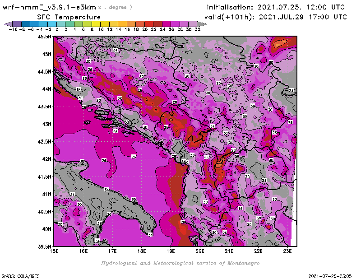Viewport: 361px width, 279px height.
Task: Click the 'initialisation: 2021.07.25. 12:00 UTC' text
Action: tap(276, 7)
